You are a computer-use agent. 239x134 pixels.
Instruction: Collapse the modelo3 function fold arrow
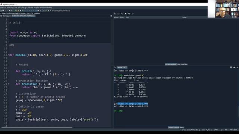coord(9,55)
